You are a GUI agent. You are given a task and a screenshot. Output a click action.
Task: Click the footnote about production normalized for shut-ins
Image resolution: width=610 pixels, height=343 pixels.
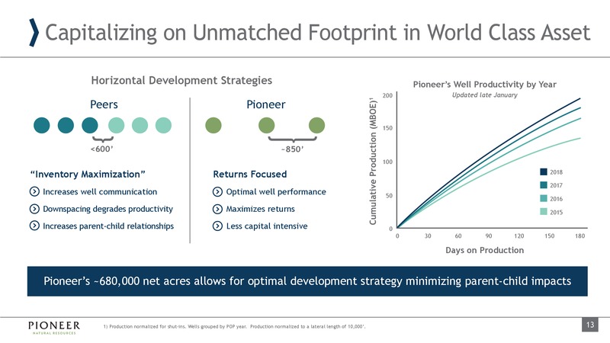234,327
